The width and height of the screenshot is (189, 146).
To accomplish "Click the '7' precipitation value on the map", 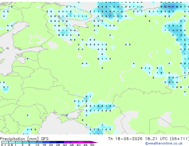I will click(x=110, y=16).
